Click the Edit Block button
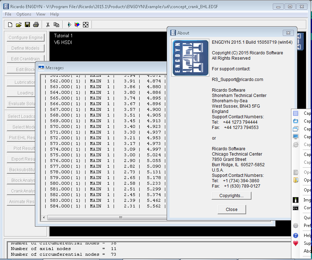Image resolution: width=312 pixels, height=260 pixels. (21, 70)
